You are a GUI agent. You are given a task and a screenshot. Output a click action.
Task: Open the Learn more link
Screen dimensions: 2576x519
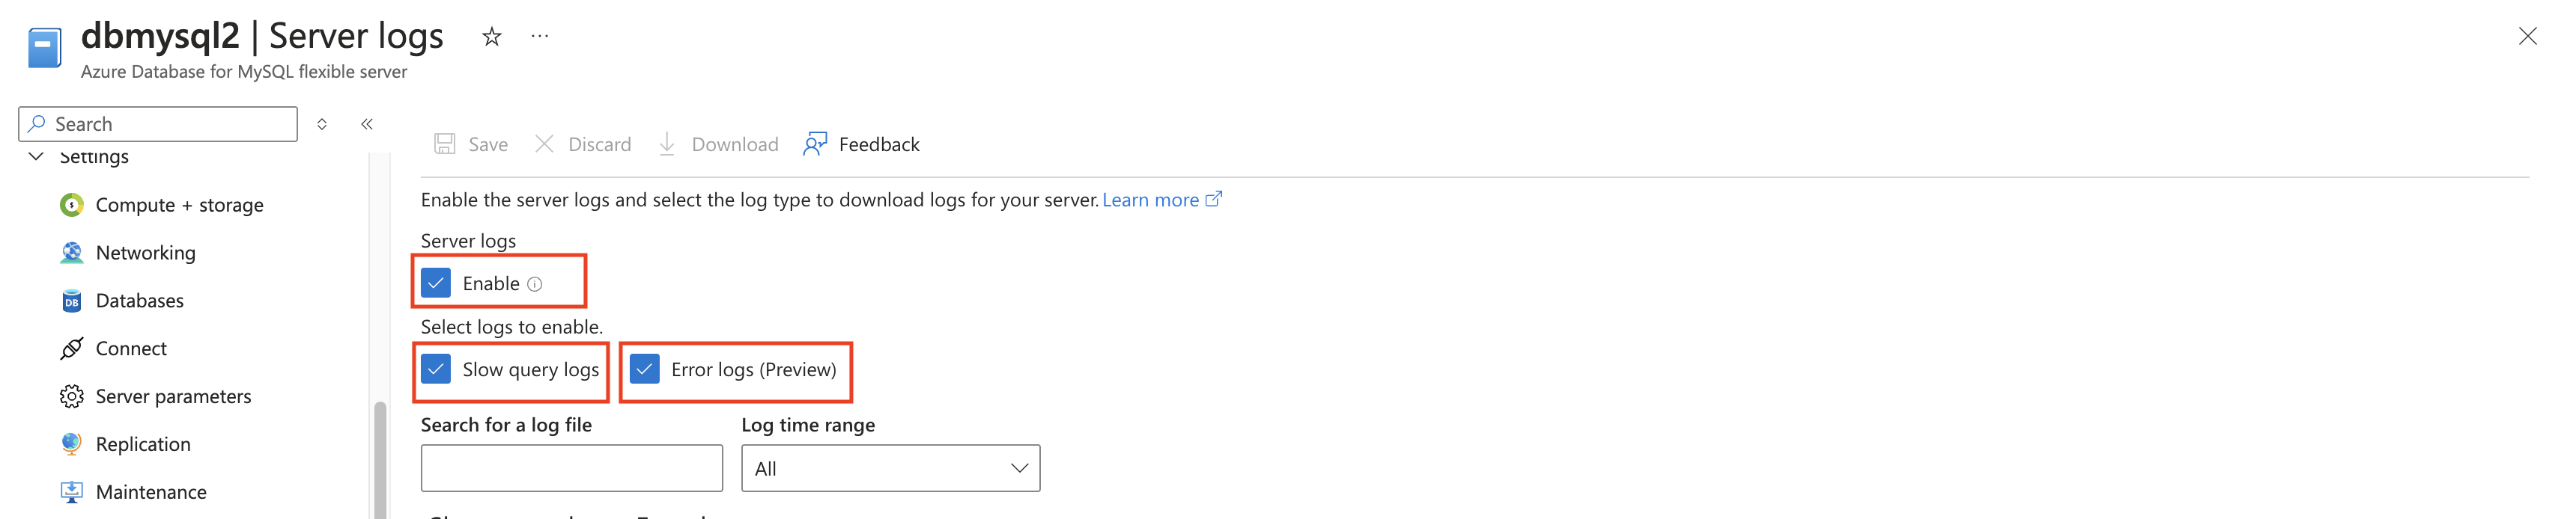(x=1153, y=200)
